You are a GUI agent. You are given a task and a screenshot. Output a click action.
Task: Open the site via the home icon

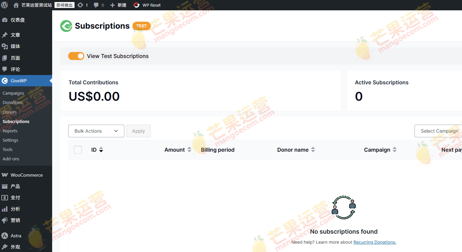coord(16,5)
